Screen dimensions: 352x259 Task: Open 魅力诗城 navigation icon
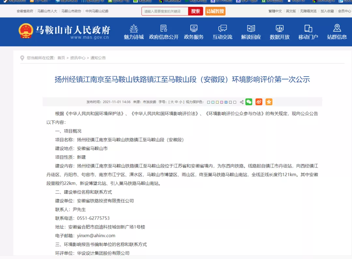134,28
